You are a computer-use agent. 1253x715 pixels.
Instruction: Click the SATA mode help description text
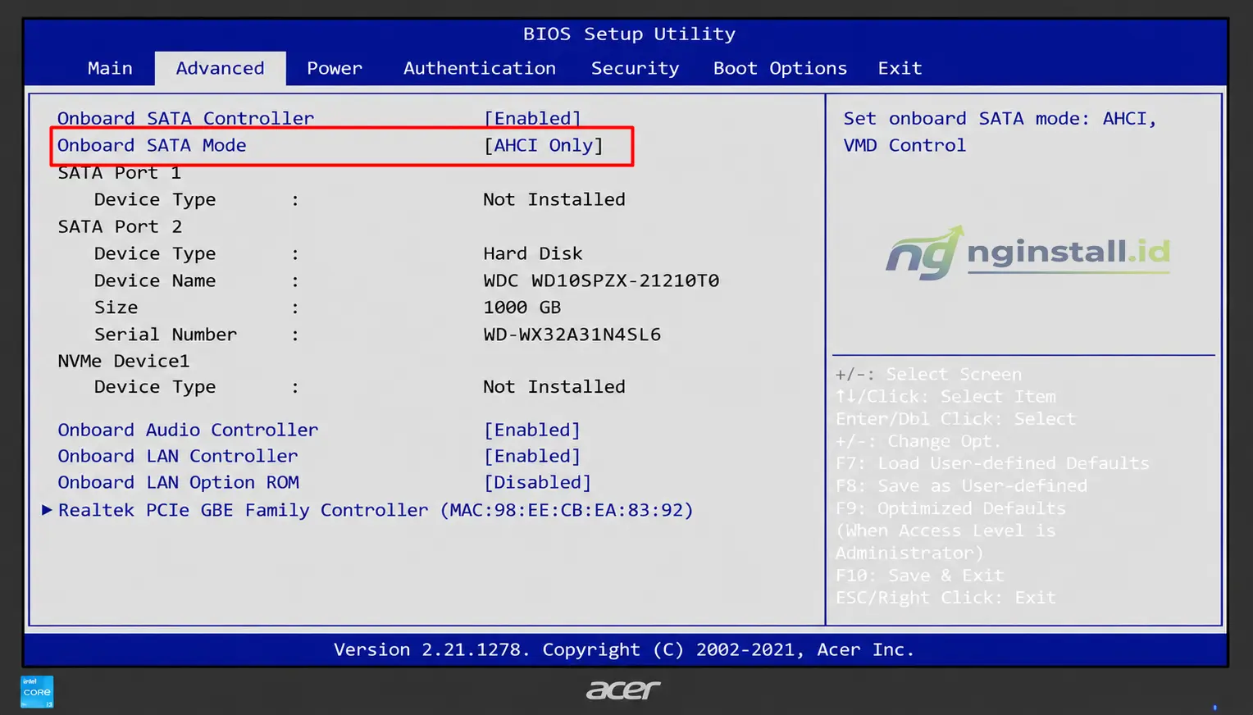(x=1000, y=132)
